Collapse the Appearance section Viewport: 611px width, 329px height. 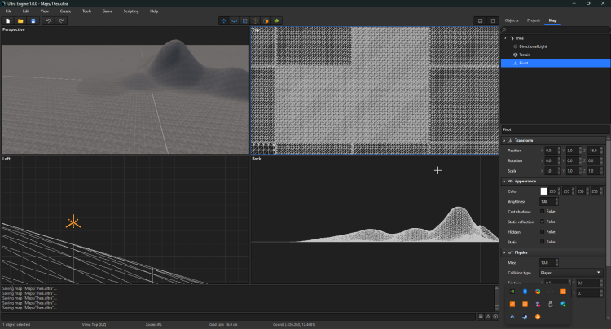point(504,181)
